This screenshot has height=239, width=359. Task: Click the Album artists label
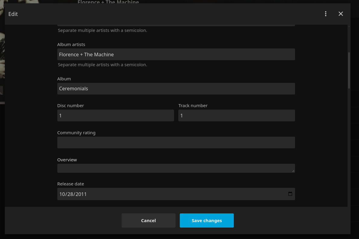(x=71, y=45)
